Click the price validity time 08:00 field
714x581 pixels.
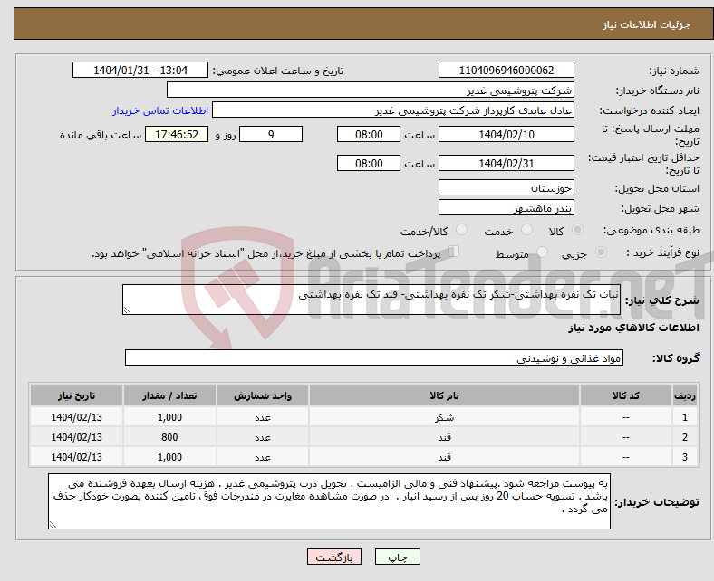click(369, 163)
